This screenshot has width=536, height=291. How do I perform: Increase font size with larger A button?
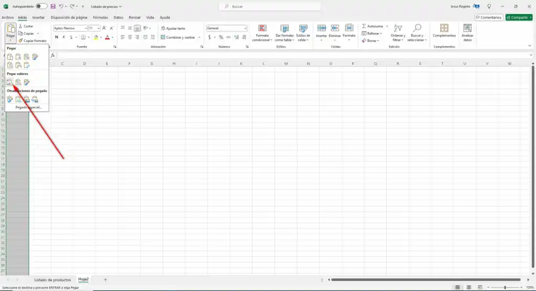tap(104, 28)
